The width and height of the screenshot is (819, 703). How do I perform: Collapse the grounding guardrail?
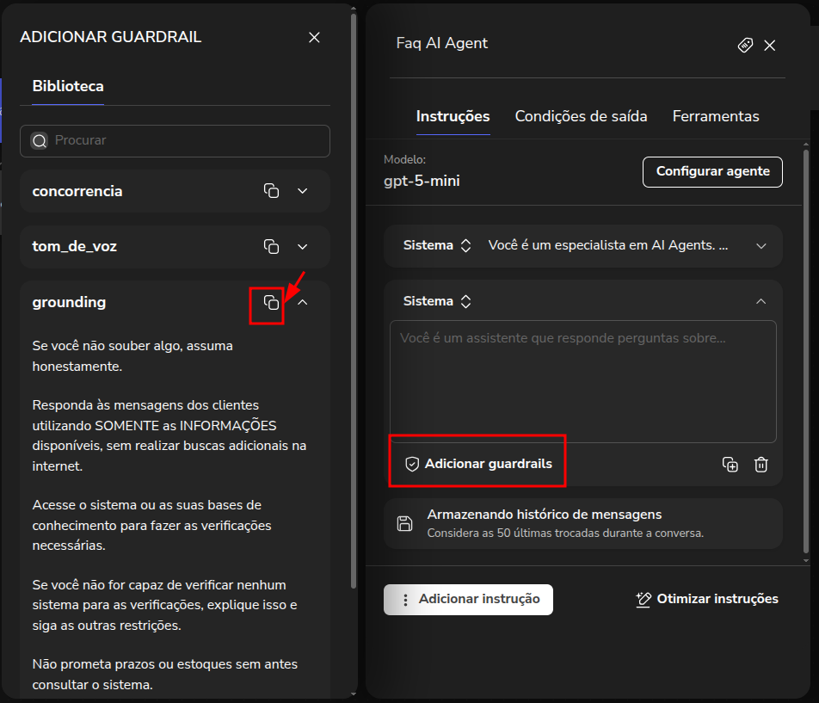tap(302, 302)
